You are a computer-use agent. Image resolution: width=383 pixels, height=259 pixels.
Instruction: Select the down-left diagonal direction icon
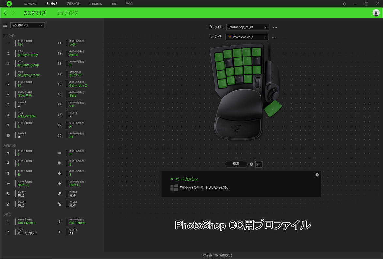8,204
